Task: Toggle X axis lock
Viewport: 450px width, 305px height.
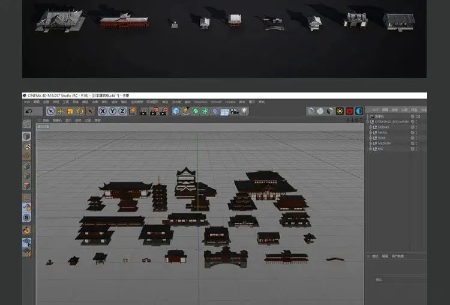Action: pyautogui.click(x=103, y=111)
